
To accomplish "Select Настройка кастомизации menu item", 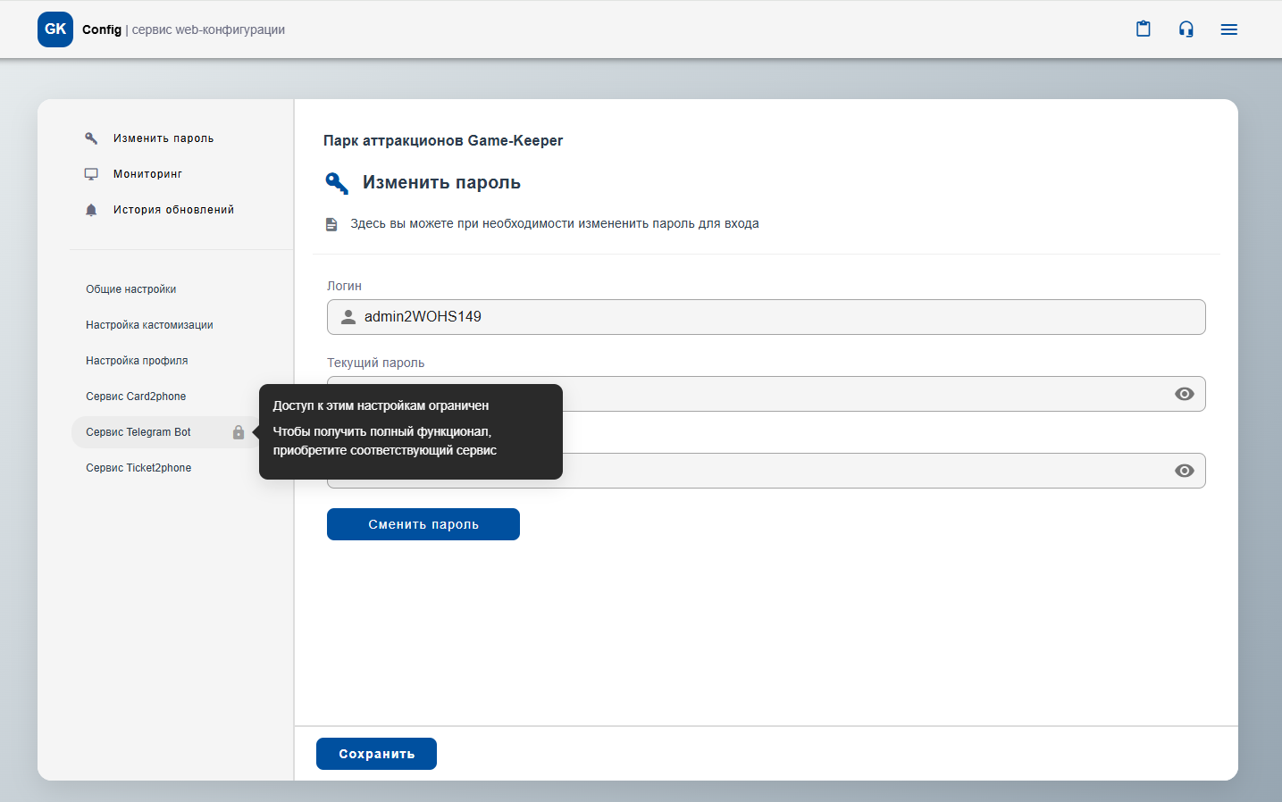I will (x=149, y=325).
